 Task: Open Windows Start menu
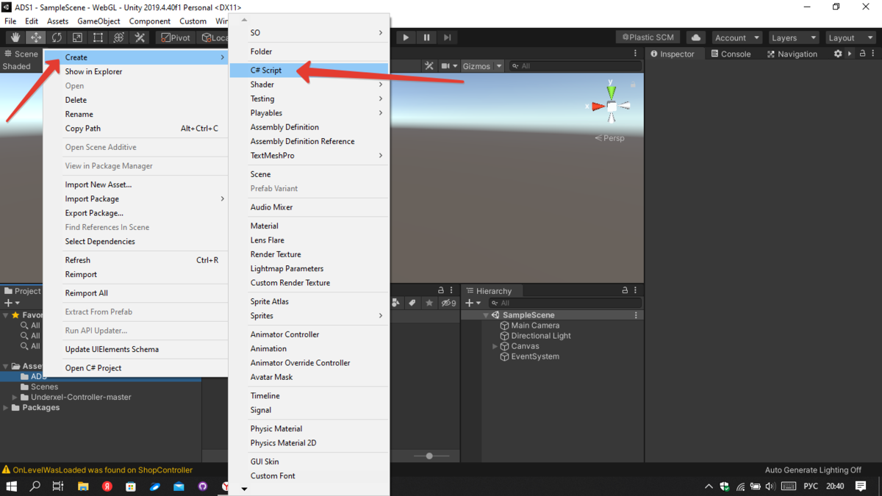(11, 486)
